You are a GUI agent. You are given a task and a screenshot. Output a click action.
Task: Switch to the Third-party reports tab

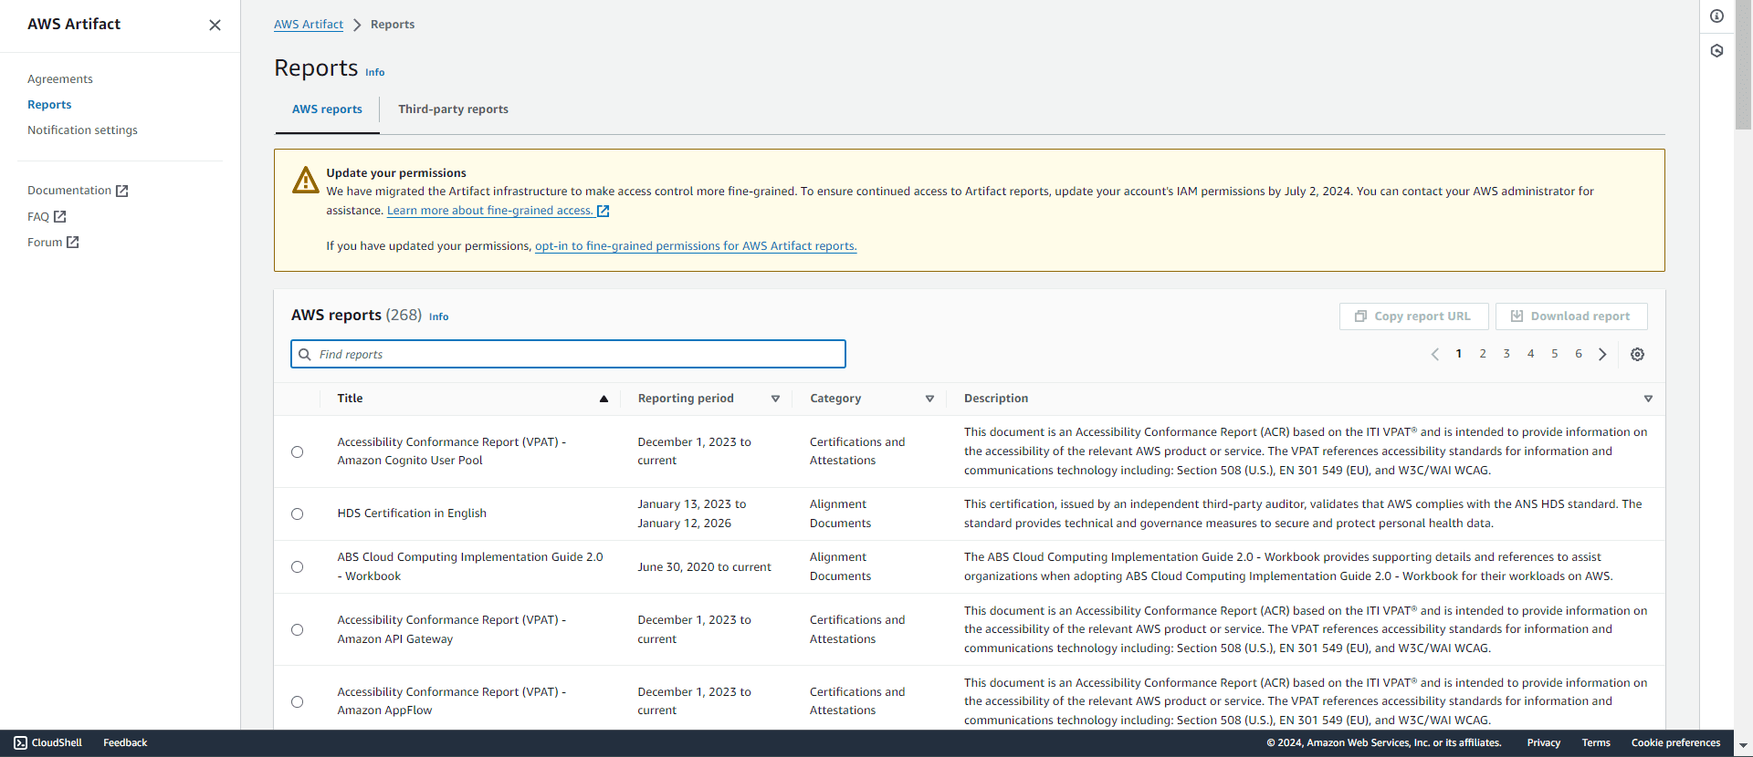pyautogui.click(x=453, y=109)
